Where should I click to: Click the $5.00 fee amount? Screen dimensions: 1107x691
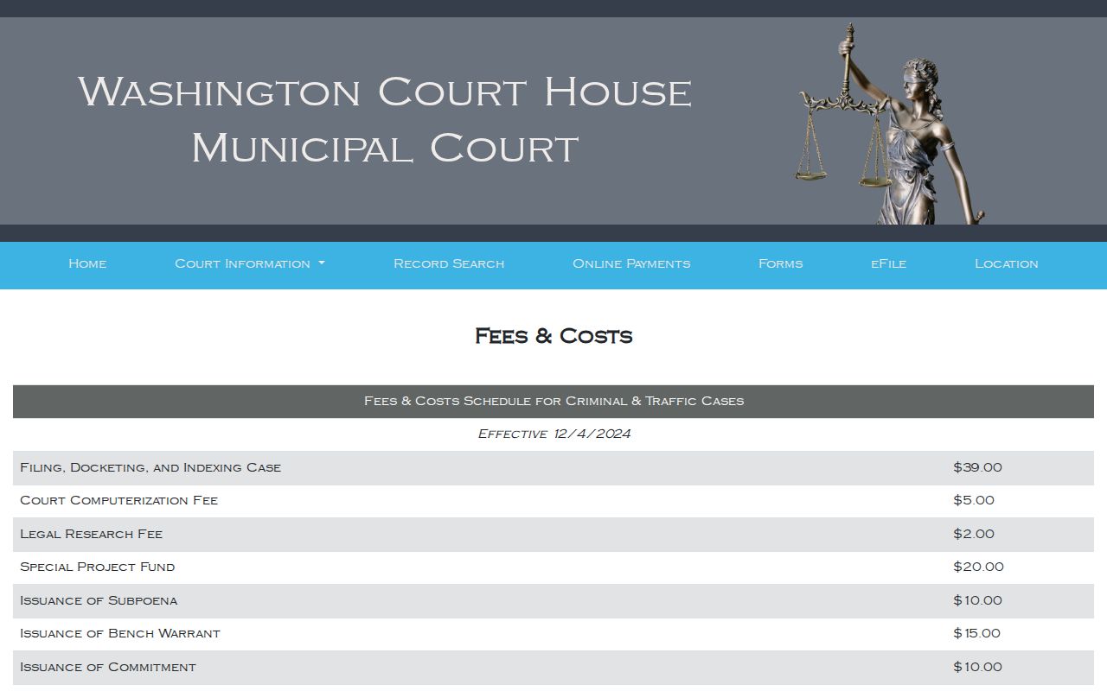[974, 500]
